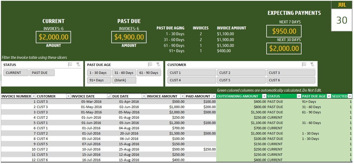The height and width of the screenshot is (164, 354).
Task: Enable multi-select in PAST DUE AGE slicer
Action: pos(150,64)
